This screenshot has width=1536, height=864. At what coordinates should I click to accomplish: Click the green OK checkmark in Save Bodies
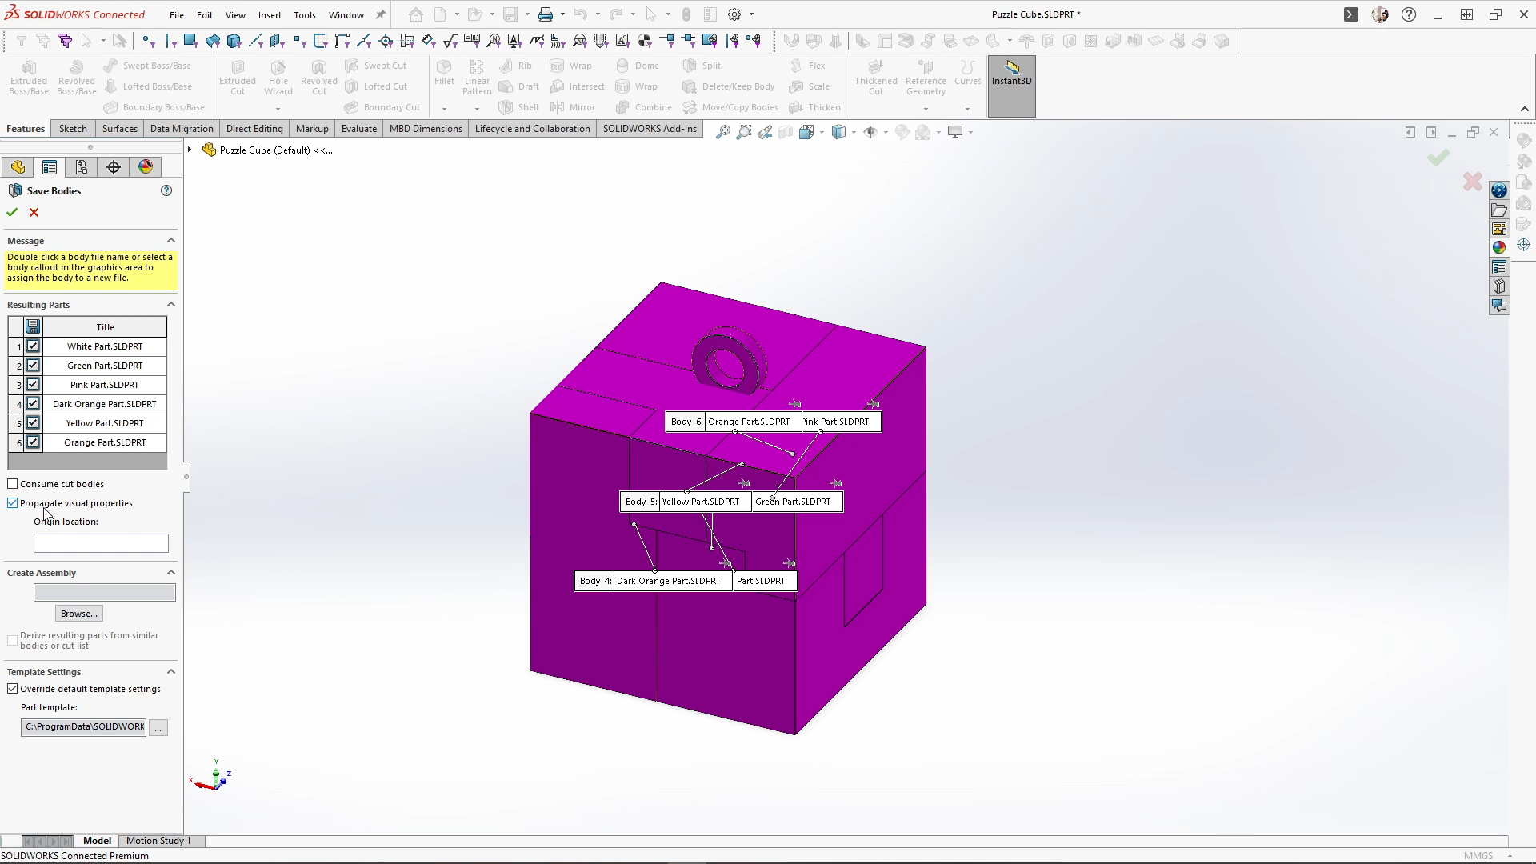(x=12, y=212)
